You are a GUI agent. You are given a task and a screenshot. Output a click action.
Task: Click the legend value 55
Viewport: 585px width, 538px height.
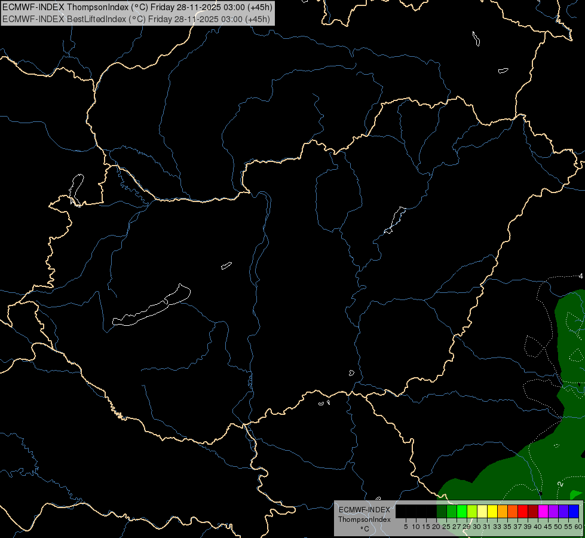click(x=569, y=527)
